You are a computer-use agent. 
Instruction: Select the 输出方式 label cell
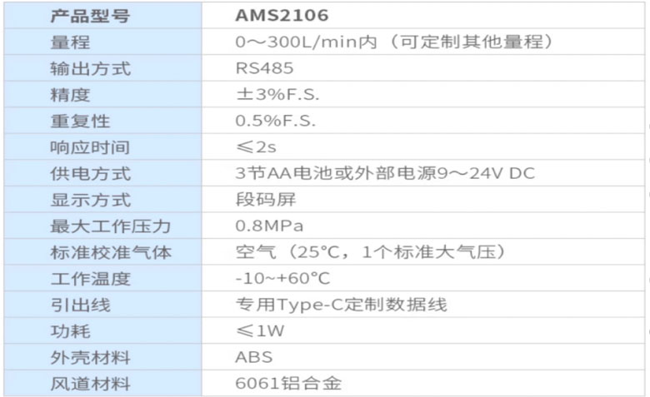[102, 68]
